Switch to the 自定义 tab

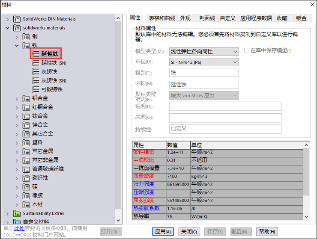pos(227,18)
